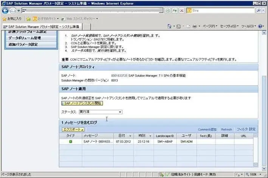The width and height of the screenshot is (268, 178).
Task: Sort by the 日付 column arrow
Action: [x=130, y=136]
